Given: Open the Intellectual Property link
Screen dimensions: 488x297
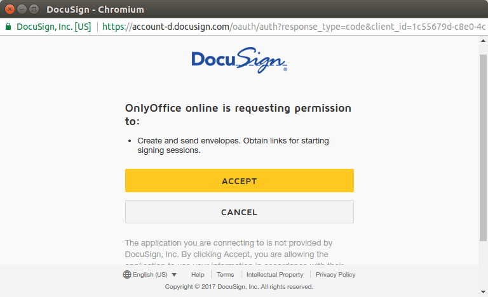Looking at the screenshot, I should point(274,275).
